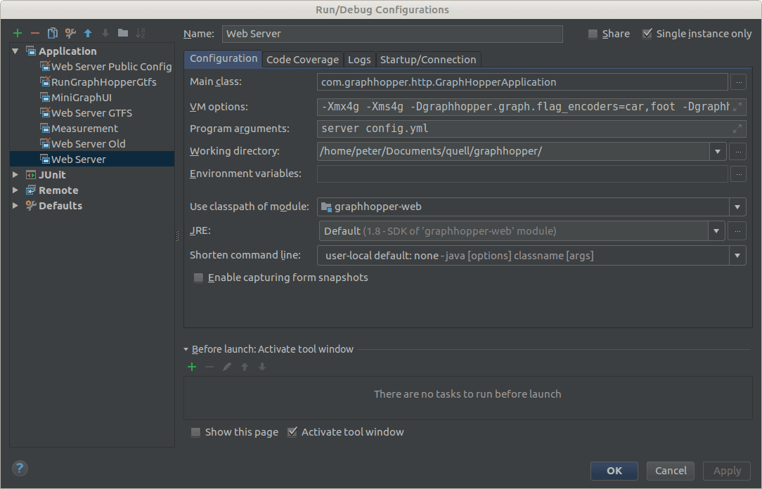
Task: Collapse the Application tree node
Action: pos(15,51)
